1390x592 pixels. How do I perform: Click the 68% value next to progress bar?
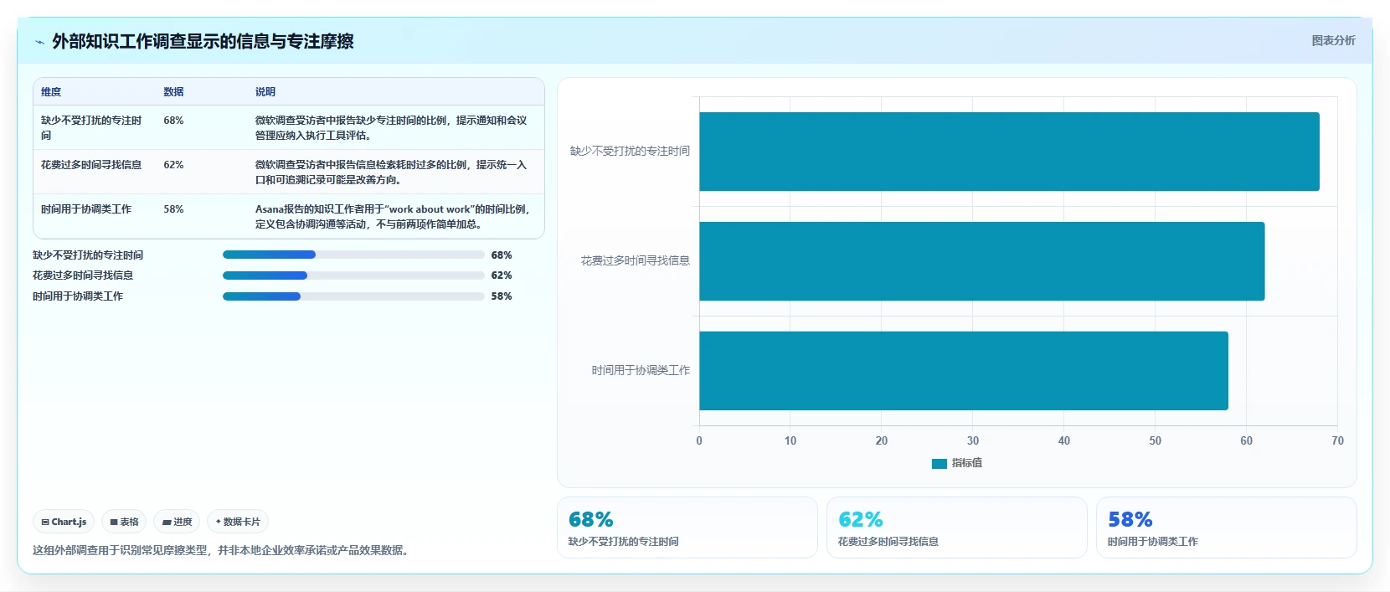click(502, 255)
